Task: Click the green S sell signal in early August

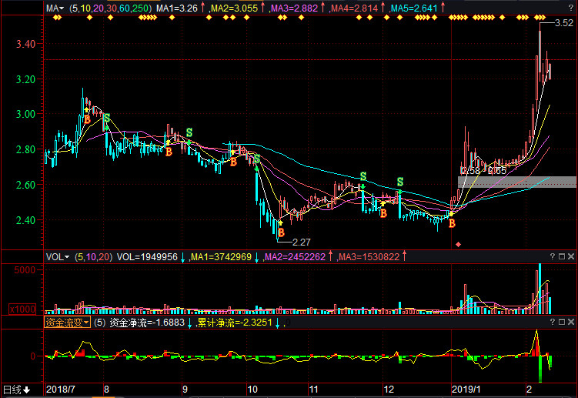Action: tap(106, 118)
